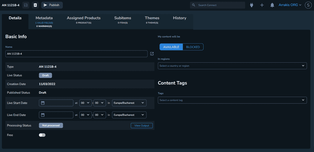
Task: Open the Live Start Date hour dropdown
Action: tap(86, 103)
